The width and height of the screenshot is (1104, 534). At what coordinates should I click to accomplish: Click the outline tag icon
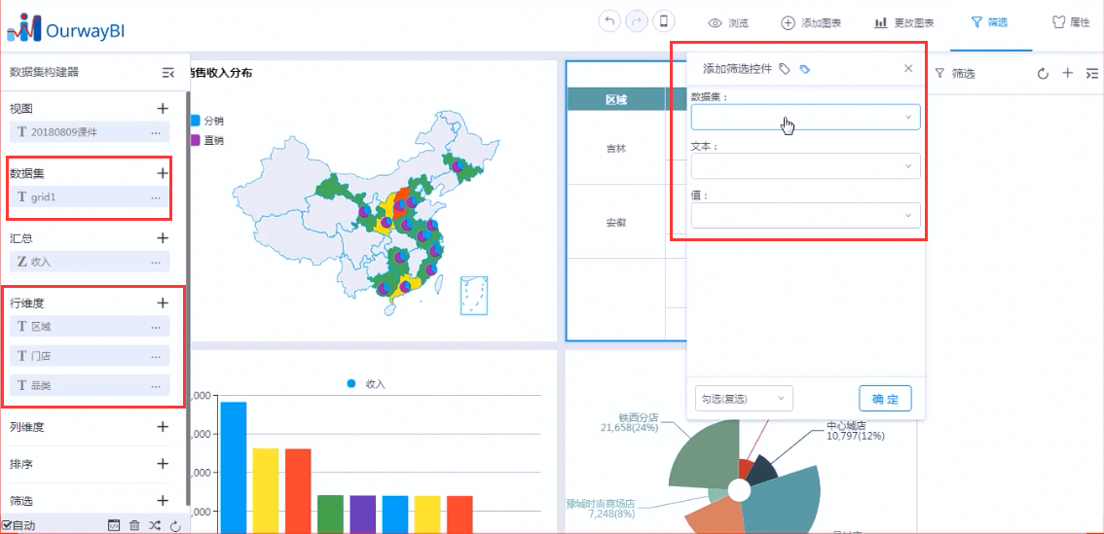[785, 69]
